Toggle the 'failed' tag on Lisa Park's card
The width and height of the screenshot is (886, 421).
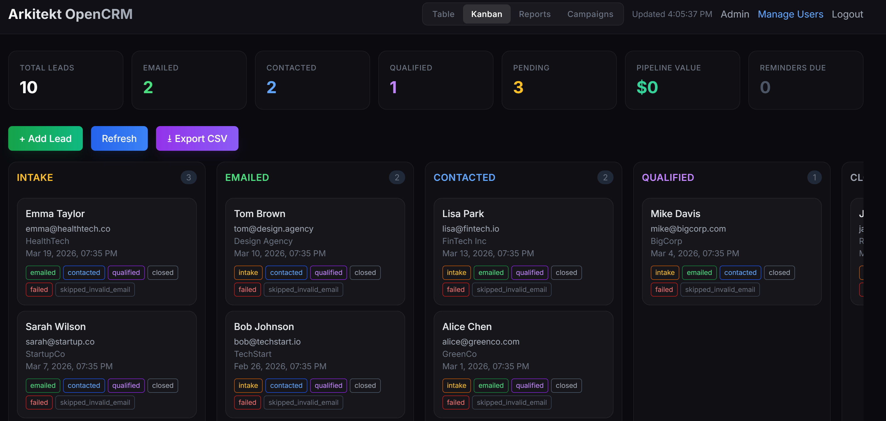[x=456, y=289]
